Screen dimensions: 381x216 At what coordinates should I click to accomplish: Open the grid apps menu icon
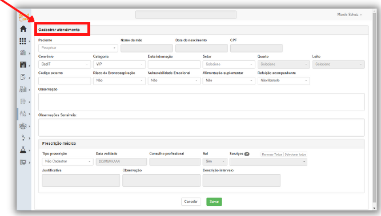pos(23,41)
